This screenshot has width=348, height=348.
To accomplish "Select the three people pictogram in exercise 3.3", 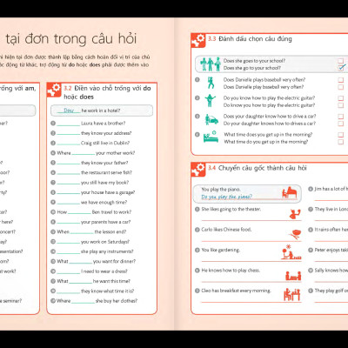I will pyautogui.click(x=211, y=64).
